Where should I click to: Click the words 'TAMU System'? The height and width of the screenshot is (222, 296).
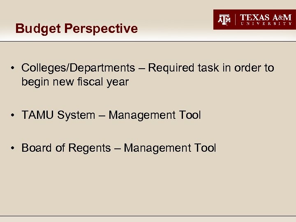[x=58, y=115]
